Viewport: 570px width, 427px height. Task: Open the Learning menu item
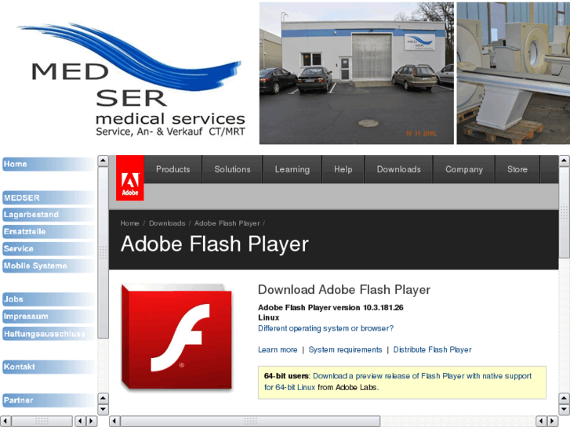click(292, 169)
